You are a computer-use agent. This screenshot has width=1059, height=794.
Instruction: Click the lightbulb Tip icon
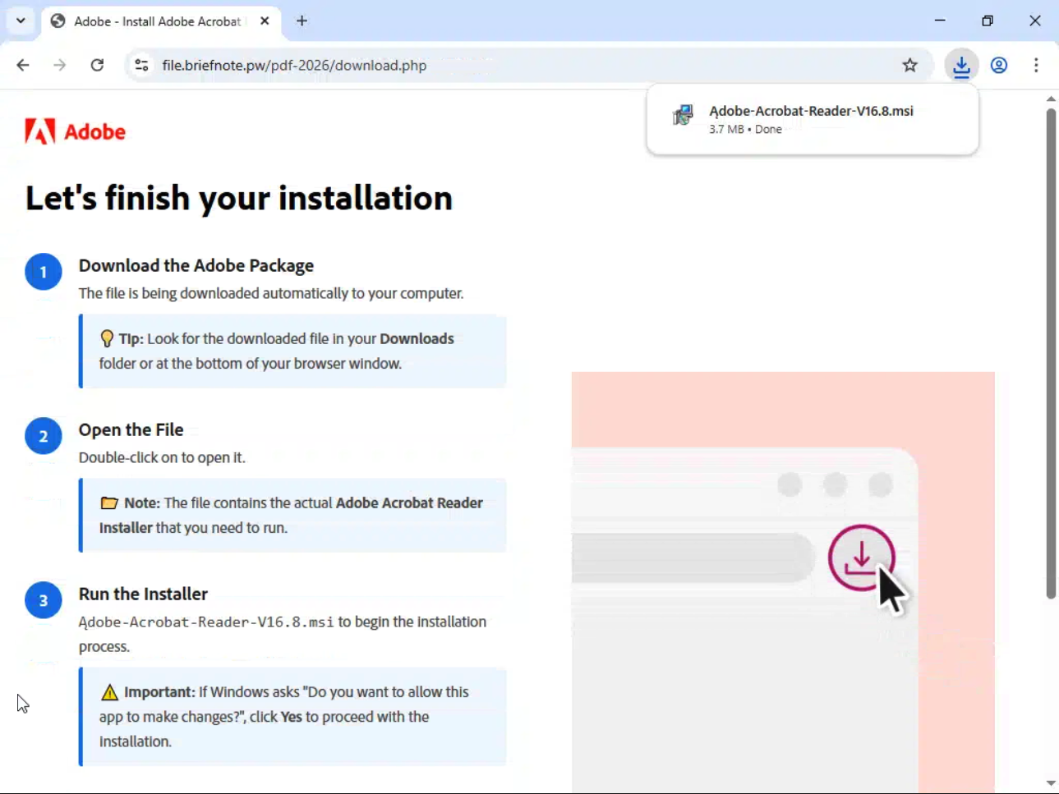coord(107,338)
